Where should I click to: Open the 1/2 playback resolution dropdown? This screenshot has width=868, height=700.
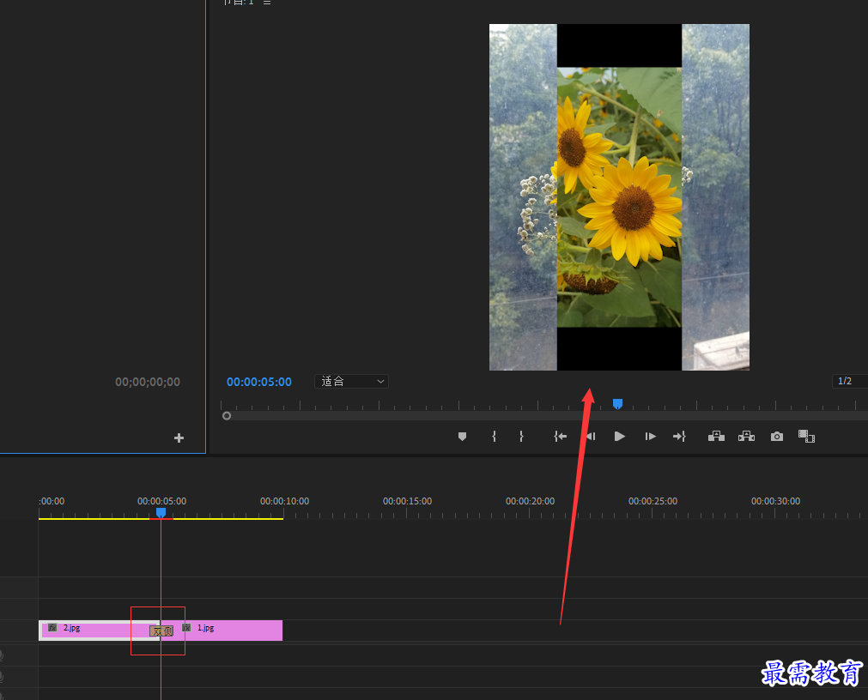[x=850, y=382]
